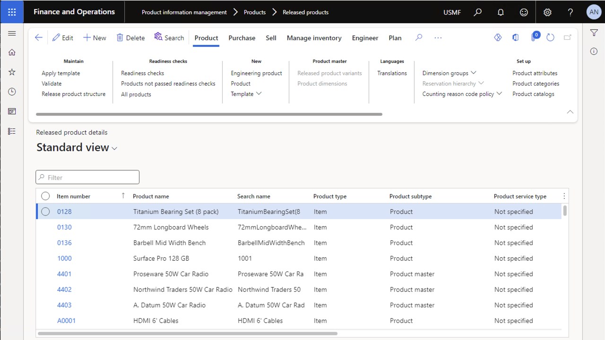Screen dimensions: 605x340
Task: Switch to the Sell tab
Action: click(271, 38)
